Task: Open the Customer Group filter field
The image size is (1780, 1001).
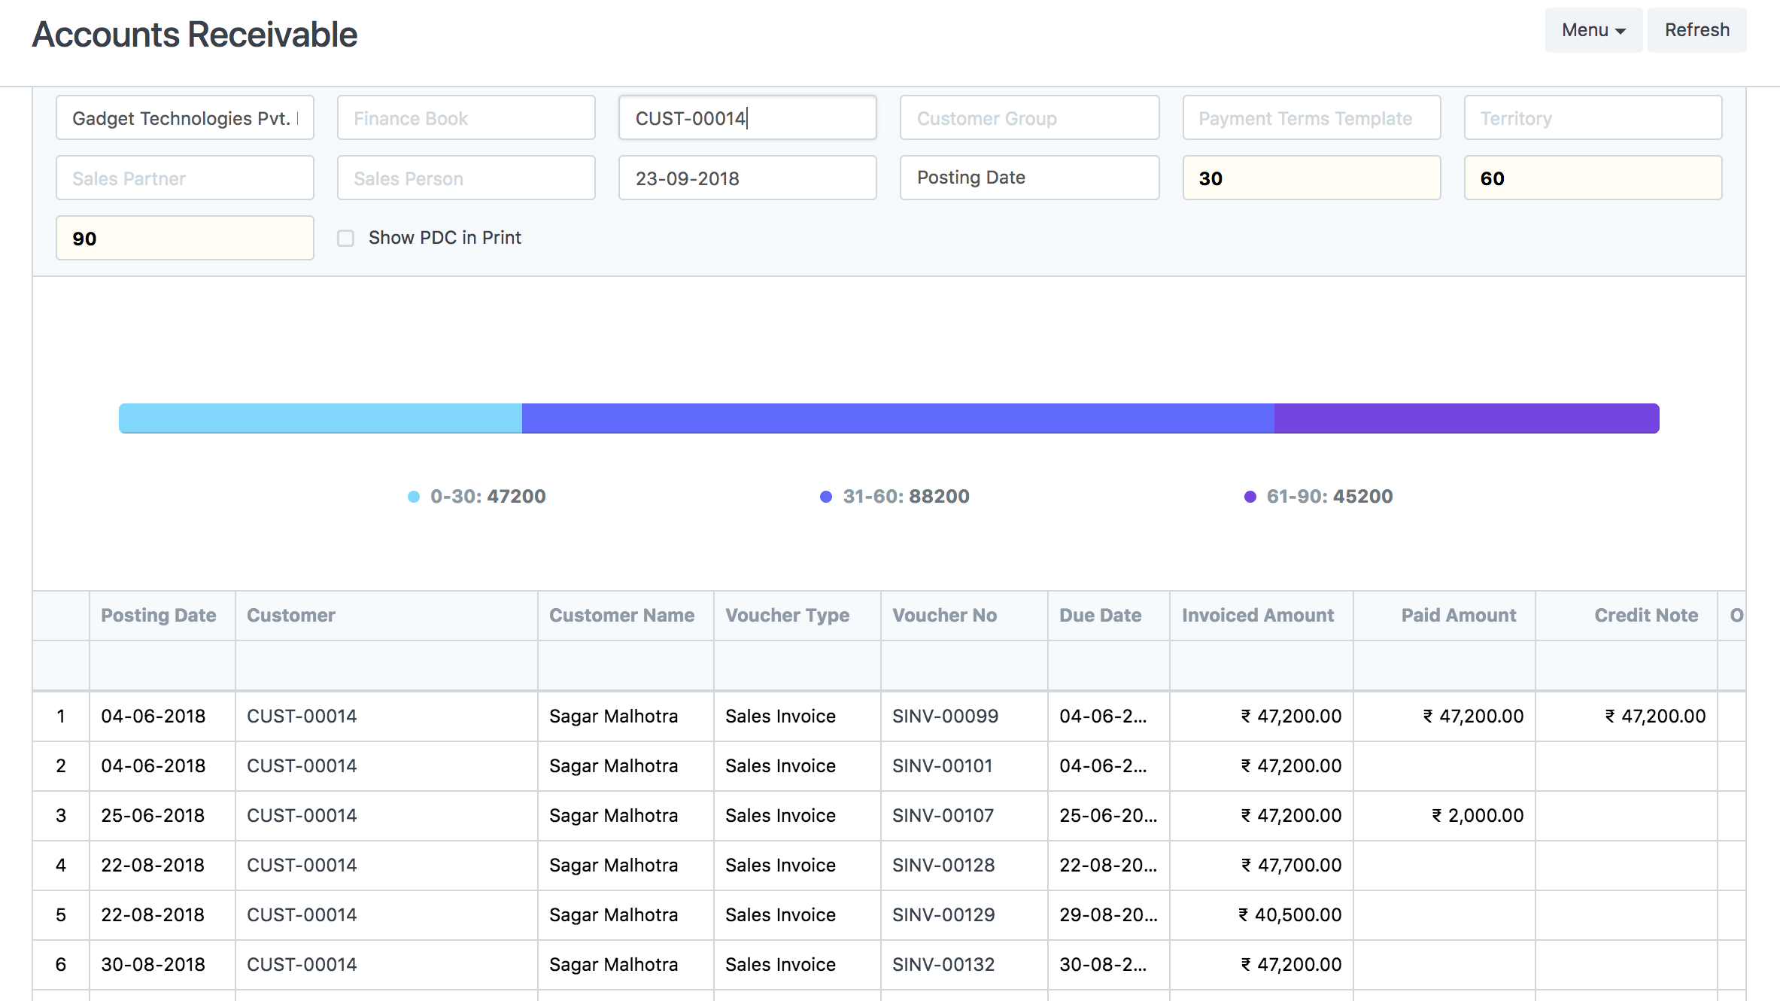Action: click(1028, 118)
